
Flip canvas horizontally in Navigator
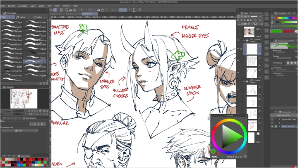tap(44, 114)
